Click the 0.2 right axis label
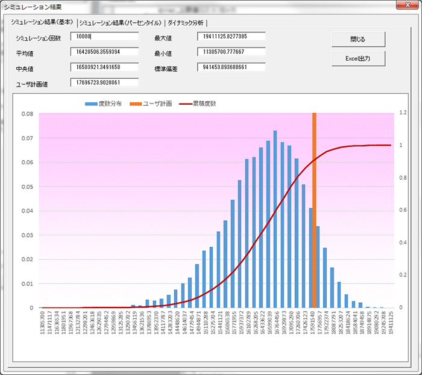Image resolution: width=422 pixels, height=375 pixels. tap(403, 275)
